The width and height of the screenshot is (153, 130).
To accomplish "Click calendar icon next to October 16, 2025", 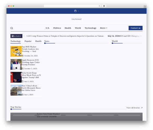I will tap(23, 56).
